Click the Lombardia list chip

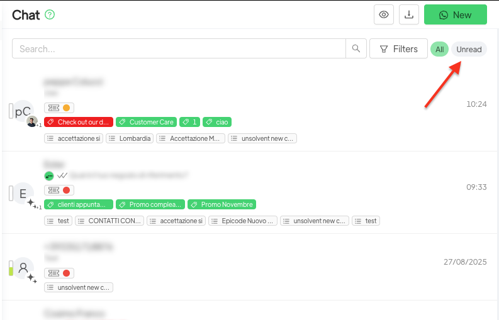point(130,138)
